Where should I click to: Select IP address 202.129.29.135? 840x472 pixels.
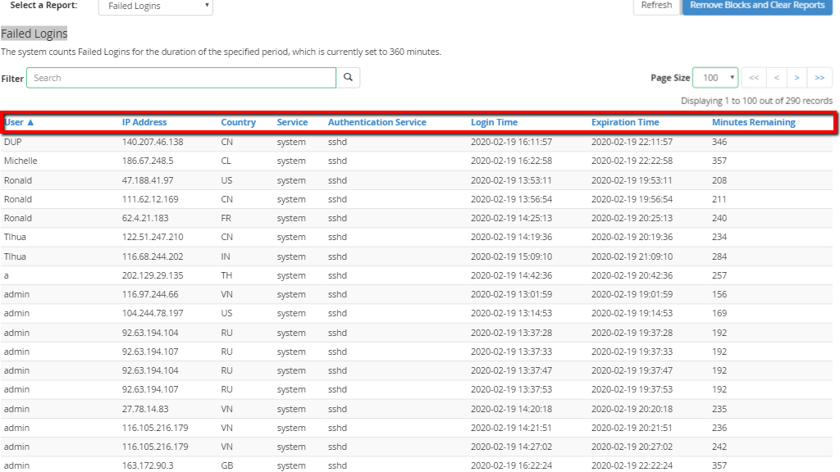[x=153, y=275]
